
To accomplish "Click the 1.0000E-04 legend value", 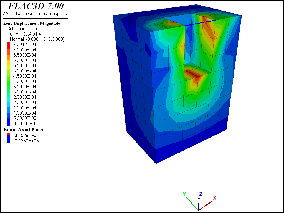I will tap(25, 113).
